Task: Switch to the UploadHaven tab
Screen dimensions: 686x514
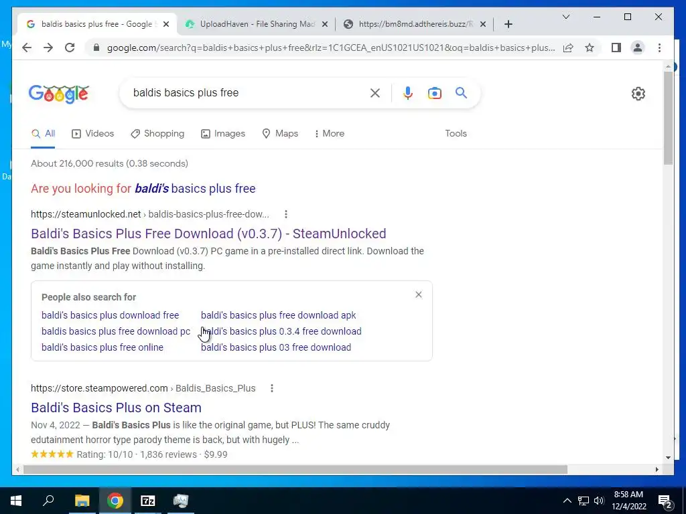Action: coord(257,25)
